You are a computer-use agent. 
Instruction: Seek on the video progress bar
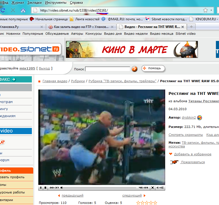(x=98, y=188)
